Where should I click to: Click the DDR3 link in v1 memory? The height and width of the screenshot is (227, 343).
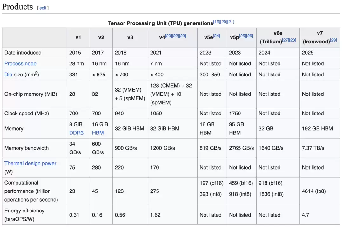click(x=76, y=133)
